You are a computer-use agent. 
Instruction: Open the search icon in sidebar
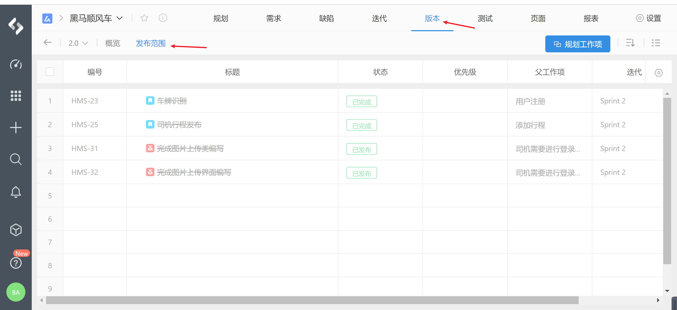[16, 159]
